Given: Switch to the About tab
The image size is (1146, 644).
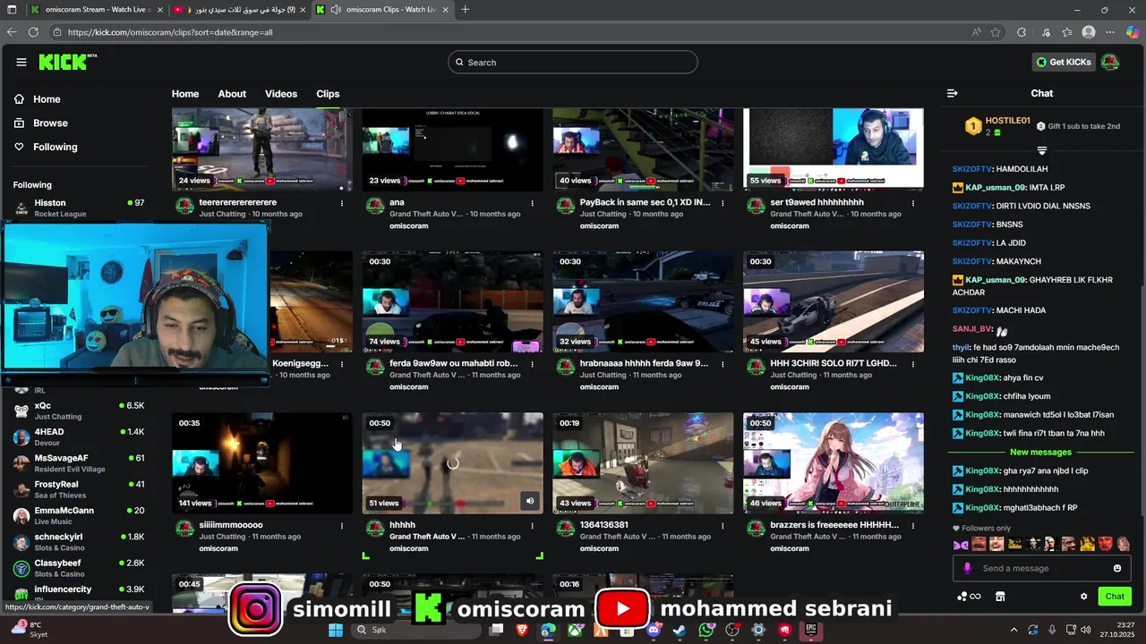Looking at the screenshot, I should [x=232, y=94].
